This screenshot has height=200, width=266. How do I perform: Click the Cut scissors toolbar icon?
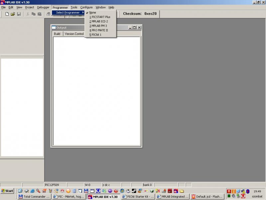(x=28, y=14)
